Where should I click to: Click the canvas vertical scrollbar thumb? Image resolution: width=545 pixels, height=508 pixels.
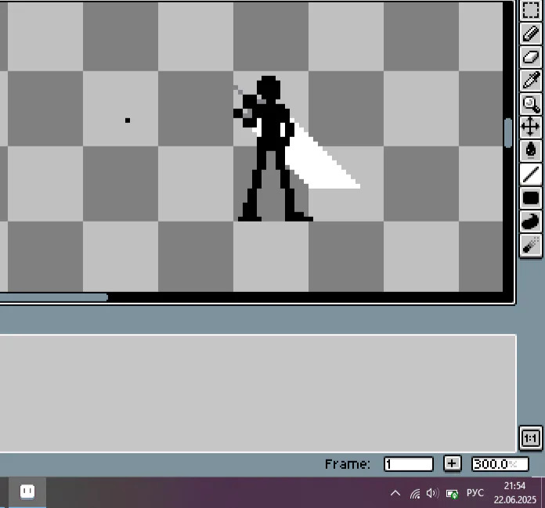[508, 133]
